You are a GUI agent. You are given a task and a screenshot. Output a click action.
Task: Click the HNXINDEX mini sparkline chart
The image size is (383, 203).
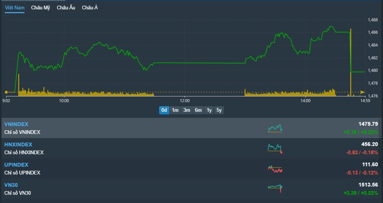(275, 149)
